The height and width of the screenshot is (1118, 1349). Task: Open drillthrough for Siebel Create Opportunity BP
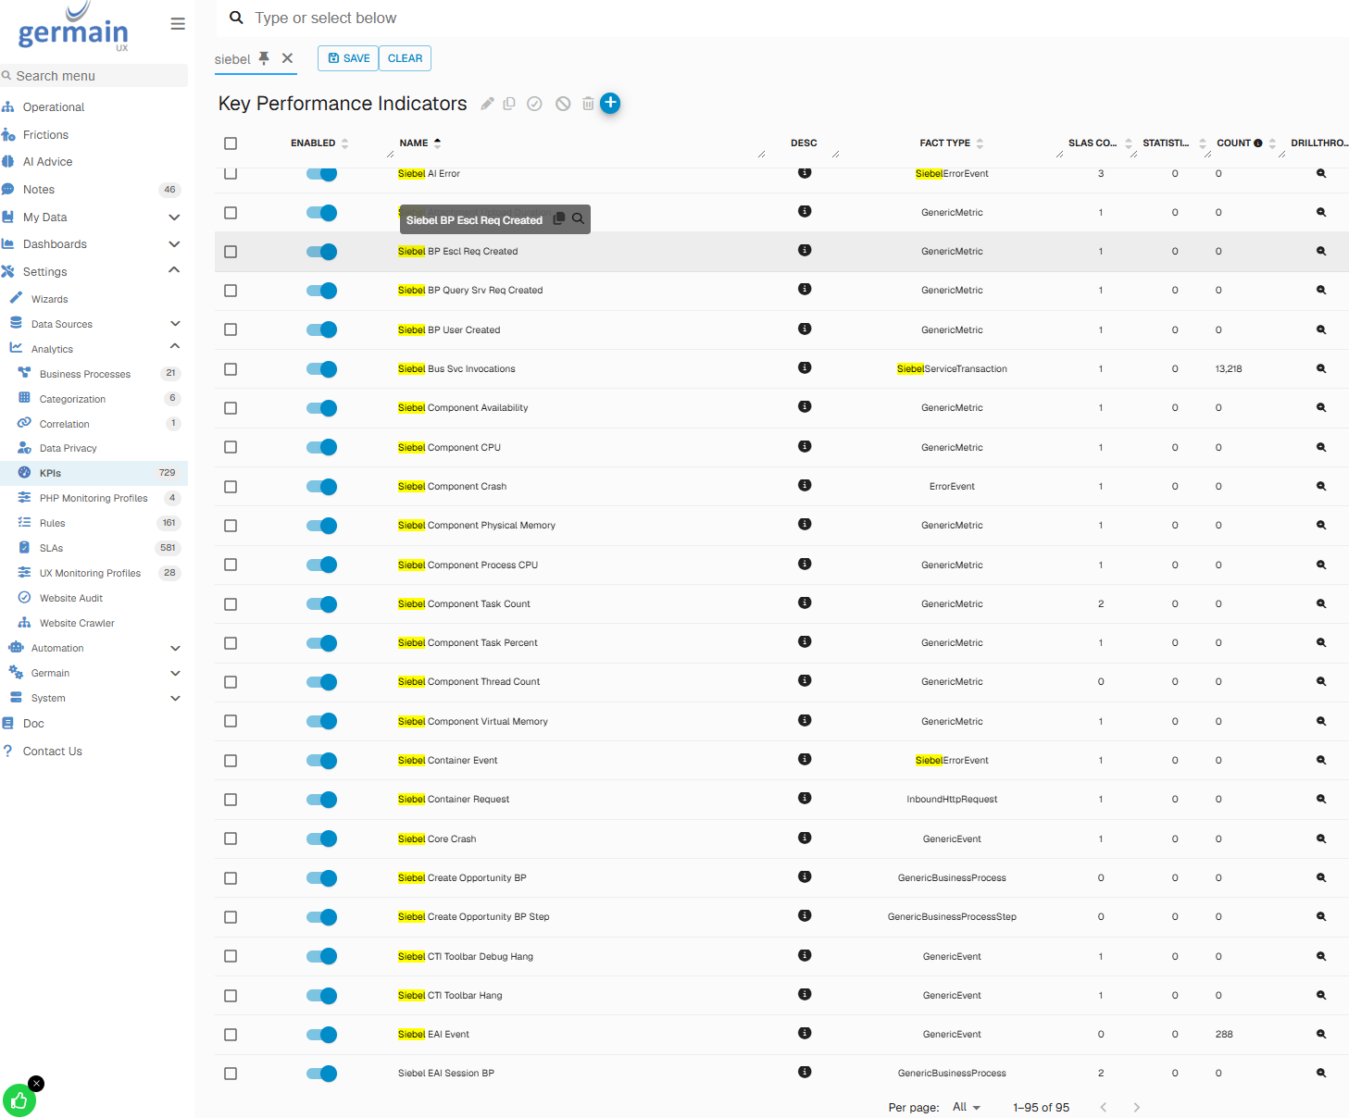point(1321,878)
